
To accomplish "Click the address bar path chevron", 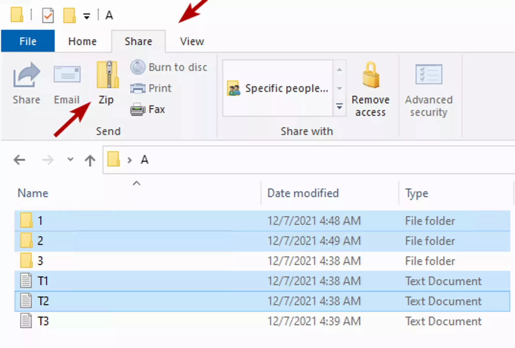I will click(130, 160).
